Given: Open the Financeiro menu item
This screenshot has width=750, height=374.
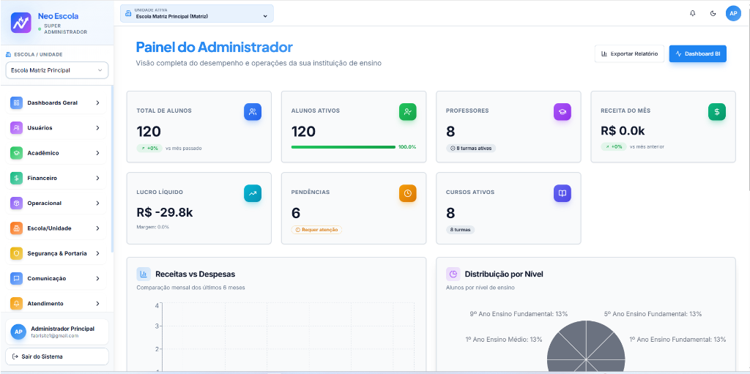Looking at the screenshot, I should [x=56, y=178].
